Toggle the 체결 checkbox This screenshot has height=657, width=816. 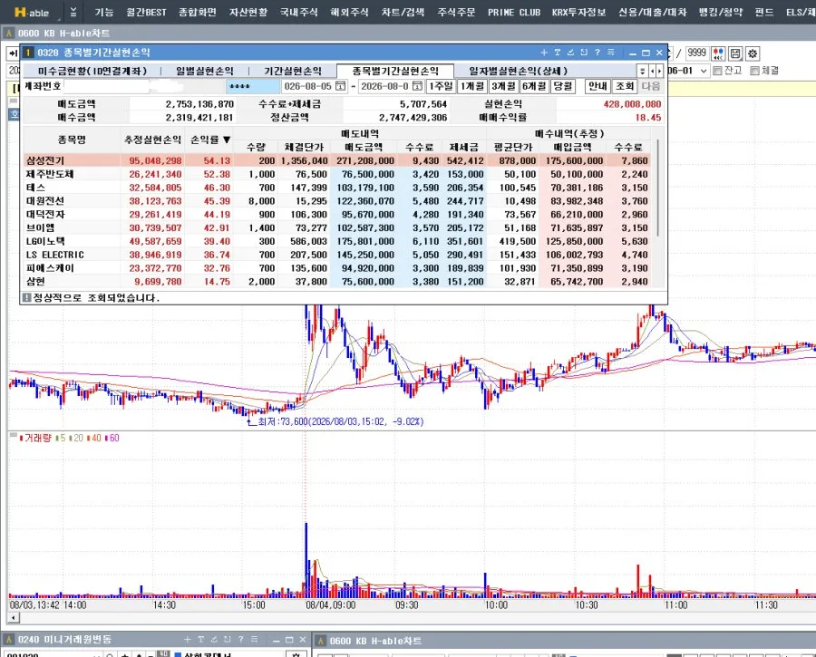(x=754, y=70)
